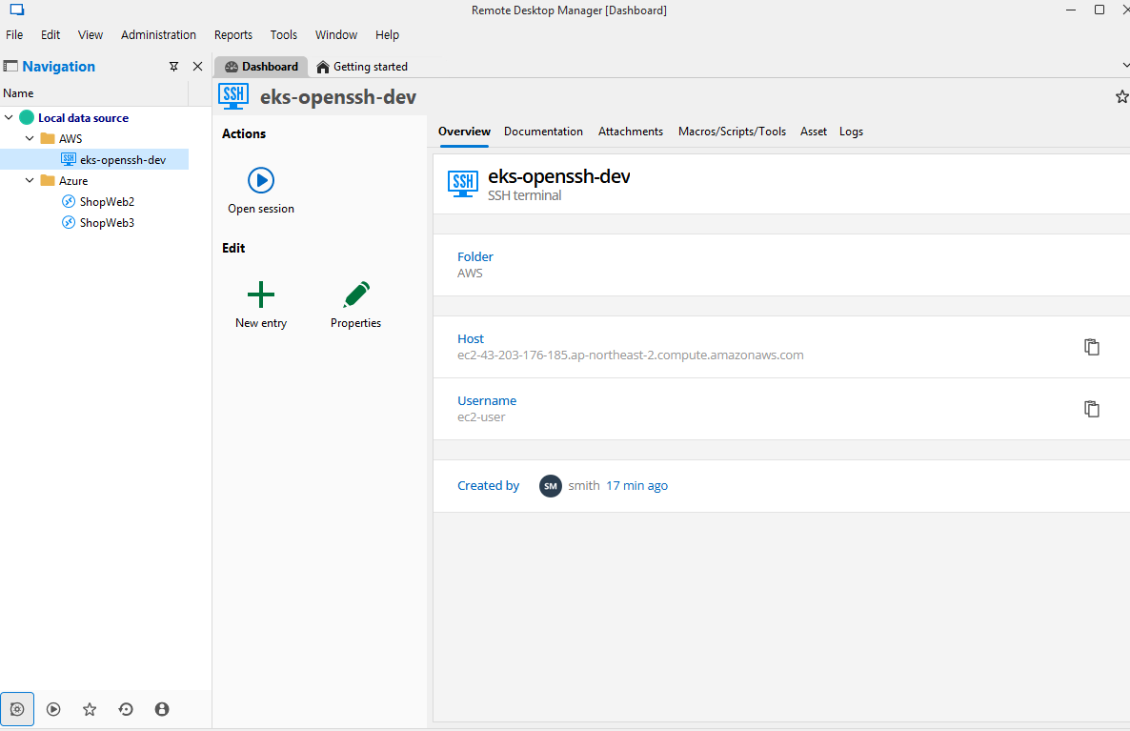Select eks-openssh-dev entry in tree
The image size is (1130, 731).
click(94, 159)
